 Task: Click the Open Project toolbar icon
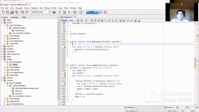coord(12,12)
